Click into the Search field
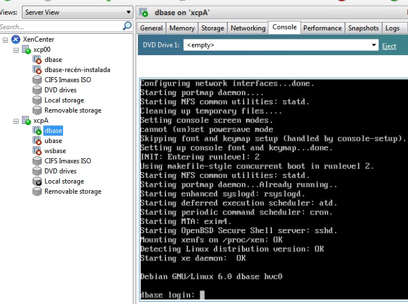The image size is (408, 304). [x=61, y=26]
